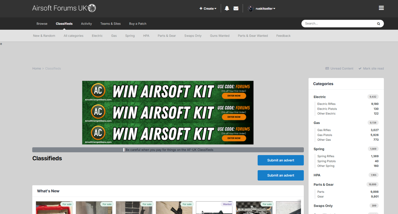
Task: Open the Teams & Sites tab
Action: 110,24
